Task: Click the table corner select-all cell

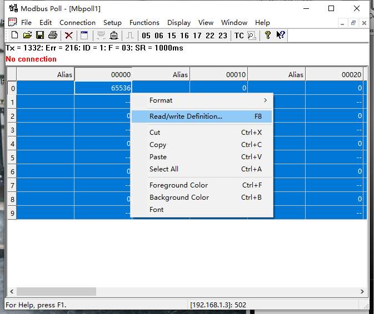Action: (12, 74)
